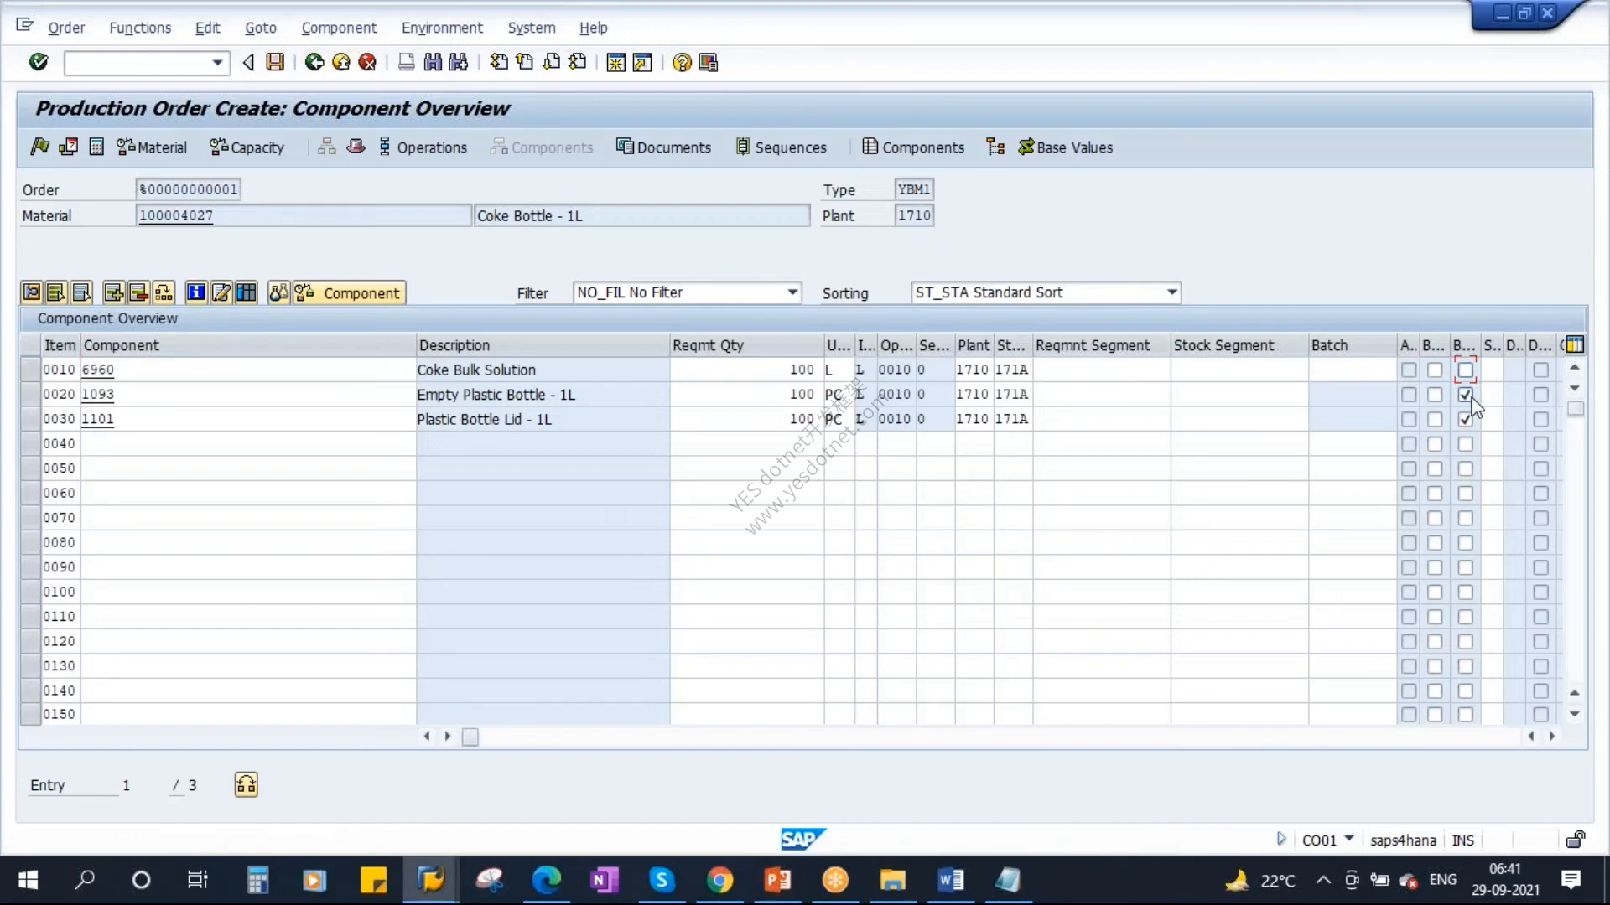Open table column settings icon
The height and width of the screenshot is (905, 1610).
coord(1575,344)
